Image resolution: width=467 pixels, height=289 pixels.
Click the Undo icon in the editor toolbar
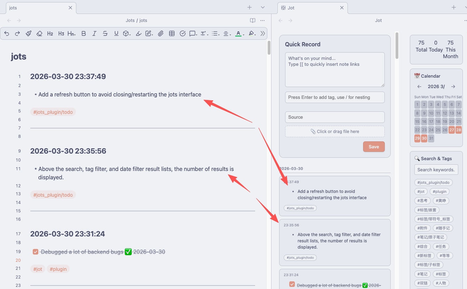7,33
